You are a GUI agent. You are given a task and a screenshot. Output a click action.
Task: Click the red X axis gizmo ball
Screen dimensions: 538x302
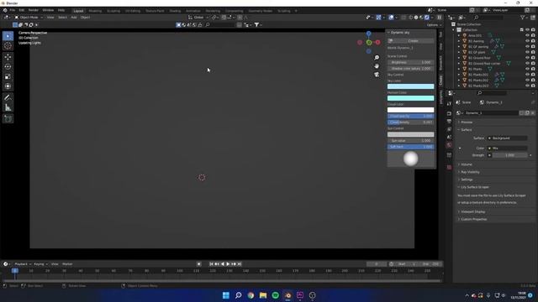[377, 42]
